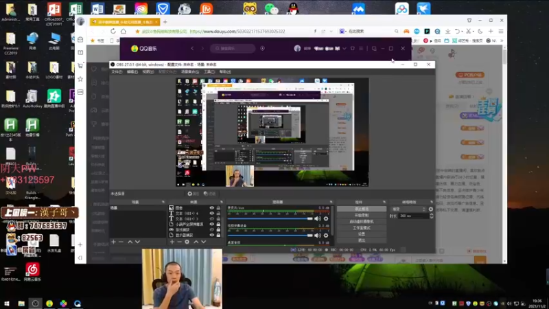Toggle lock on 图像 source
This screenshot has height=309, width=549.
coord(218,208)
